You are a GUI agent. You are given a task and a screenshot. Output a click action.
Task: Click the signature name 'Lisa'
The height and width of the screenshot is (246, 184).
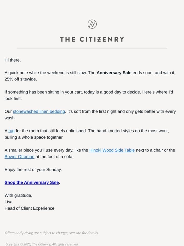tap(8, 202)
